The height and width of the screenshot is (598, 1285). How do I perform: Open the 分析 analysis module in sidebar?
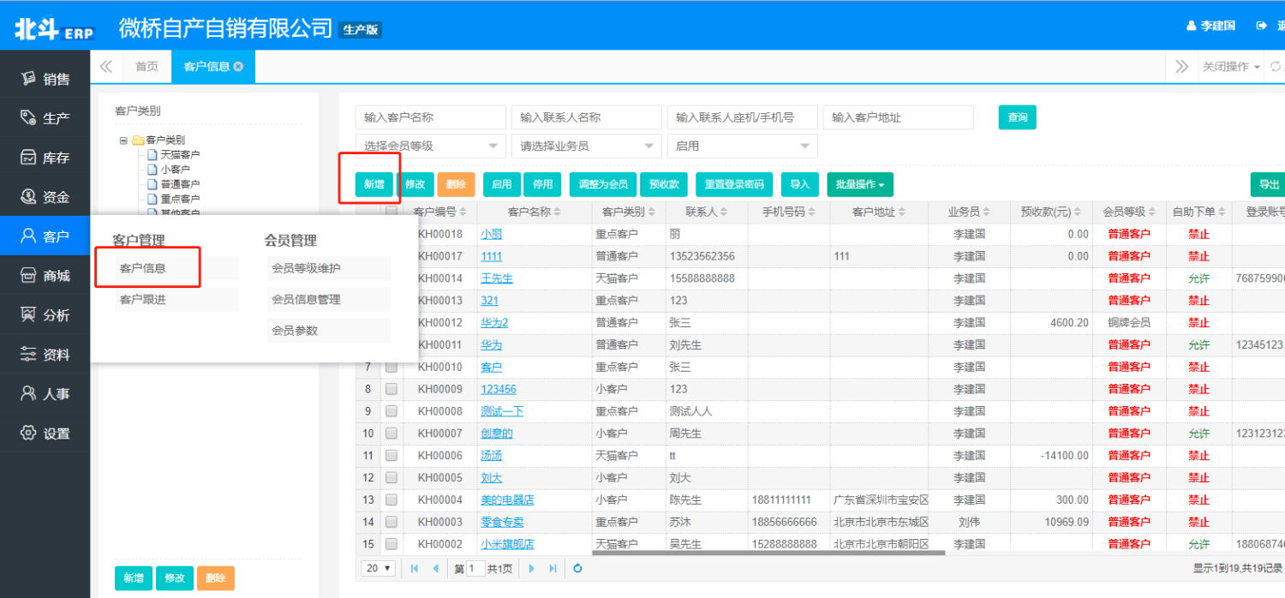coord(45,315)
